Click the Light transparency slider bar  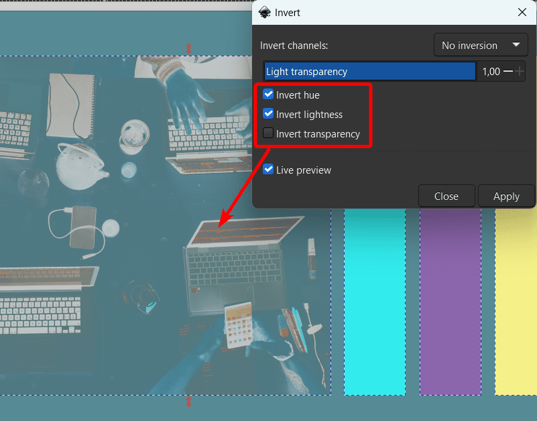pyautogui.click(x=370, y=71)
